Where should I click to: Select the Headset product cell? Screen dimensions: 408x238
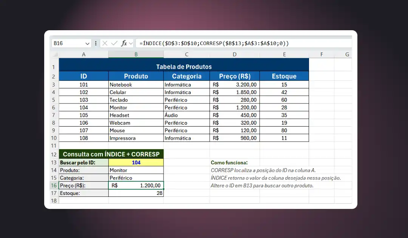136,115
